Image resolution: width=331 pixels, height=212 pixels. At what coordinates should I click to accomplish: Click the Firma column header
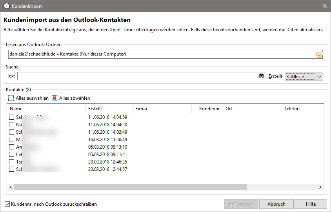pyautogui.click(x=162, y=109)
